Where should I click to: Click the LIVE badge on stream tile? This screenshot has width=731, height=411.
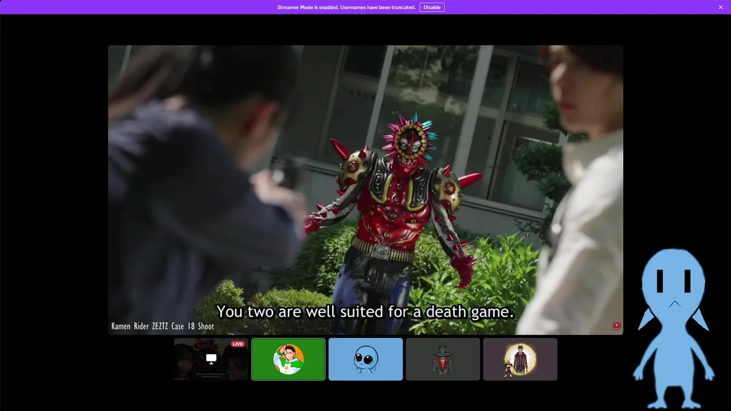(x=238, y=344)
